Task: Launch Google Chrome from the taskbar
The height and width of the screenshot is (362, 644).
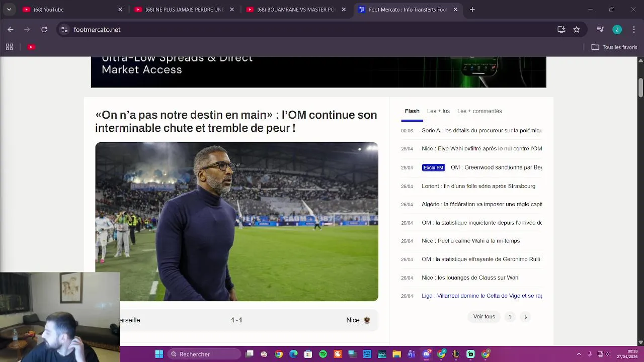Action: 279,354
